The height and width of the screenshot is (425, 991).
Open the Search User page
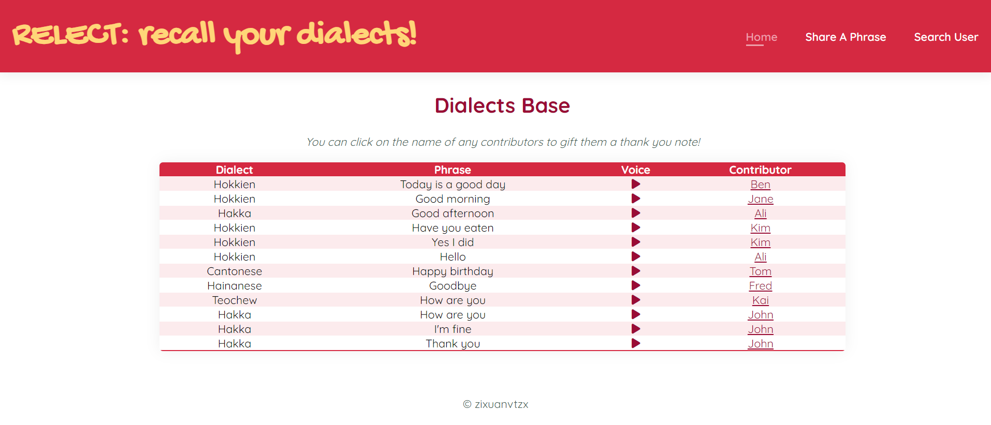(946, 37)
